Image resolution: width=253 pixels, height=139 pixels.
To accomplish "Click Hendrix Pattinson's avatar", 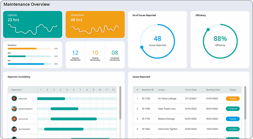I will [x=14, y=109].
